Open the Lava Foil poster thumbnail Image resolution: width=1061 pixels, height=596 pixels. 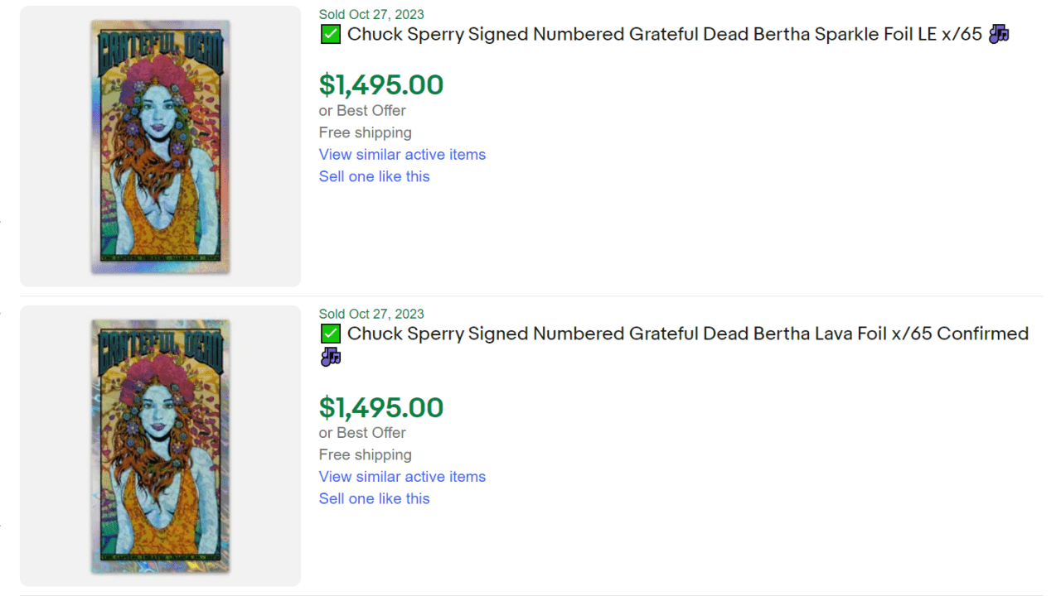pyautogui.click(x=160, y=446)
